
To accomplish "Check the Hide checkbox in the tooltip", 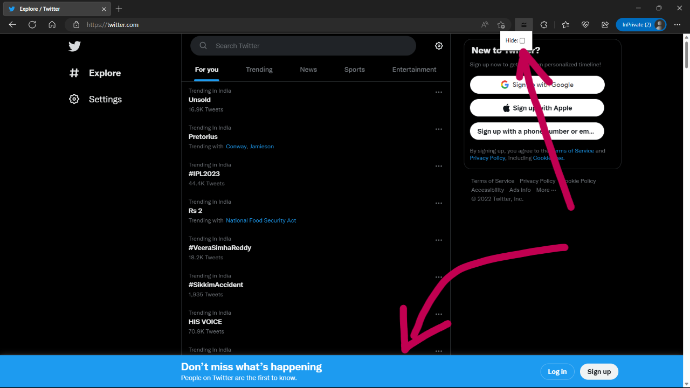I will click(x=522, y=40).
